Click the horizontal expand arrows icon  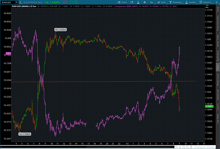176,147
